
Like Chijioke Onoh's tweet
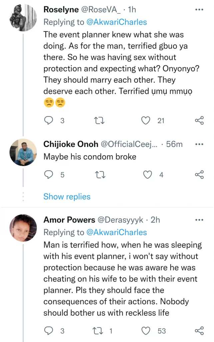[x=147, y=174]
